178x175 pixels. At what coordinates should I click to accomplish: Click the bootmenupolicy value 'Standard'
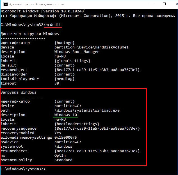click(63, 160)
